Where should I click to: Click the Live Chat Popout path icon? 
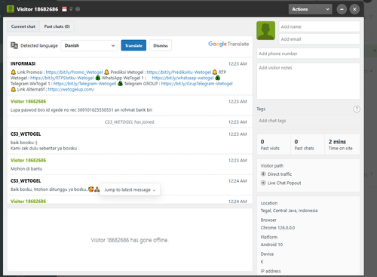click(x=263, y=183)
